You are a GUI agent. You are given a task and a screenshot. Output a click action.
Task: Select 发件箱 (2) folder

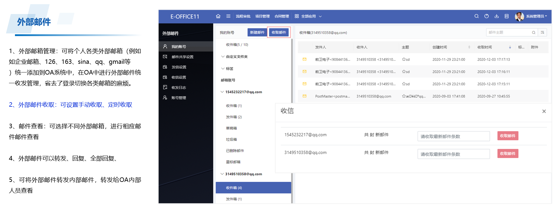[234, 117]
